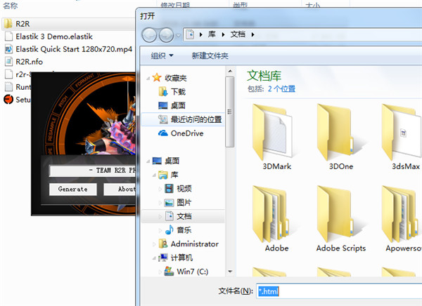This screenshot has width=422, height=306.
Task: Open recent locations dropdown beside navigation arrows
Action: pyautogui.click(x=178, y=35)
